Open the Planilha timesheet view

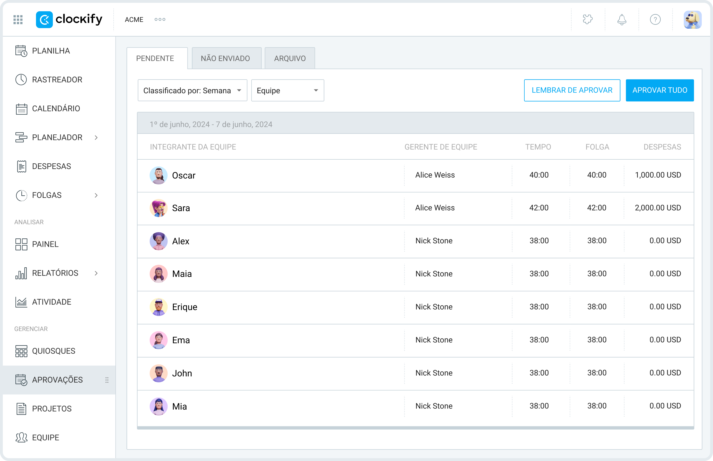point(51,51)
